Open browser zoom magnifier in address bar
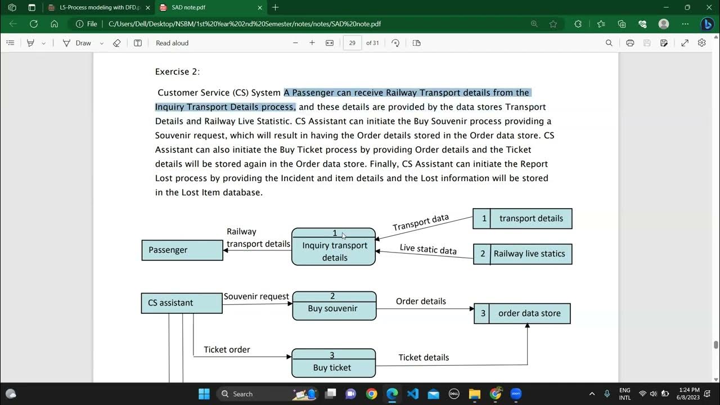This screenshot has height=405, width=720. point(534,24)
